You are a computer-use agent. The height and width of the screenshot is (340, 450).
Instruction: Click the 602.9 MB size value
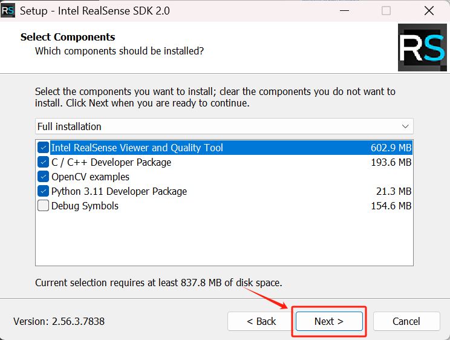pos(391,148)
